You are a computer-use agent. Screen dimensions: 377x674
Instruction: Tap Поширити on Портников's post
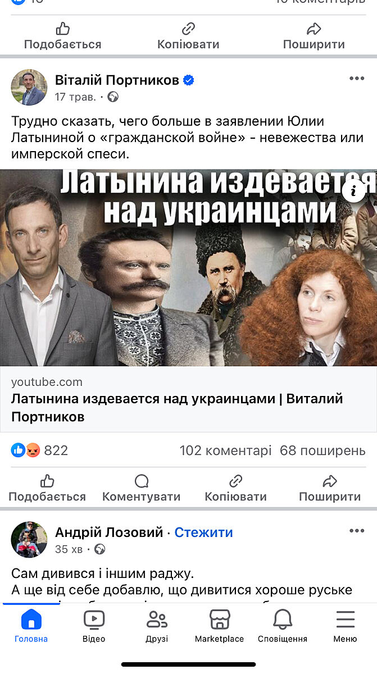[x=330, y=489]
